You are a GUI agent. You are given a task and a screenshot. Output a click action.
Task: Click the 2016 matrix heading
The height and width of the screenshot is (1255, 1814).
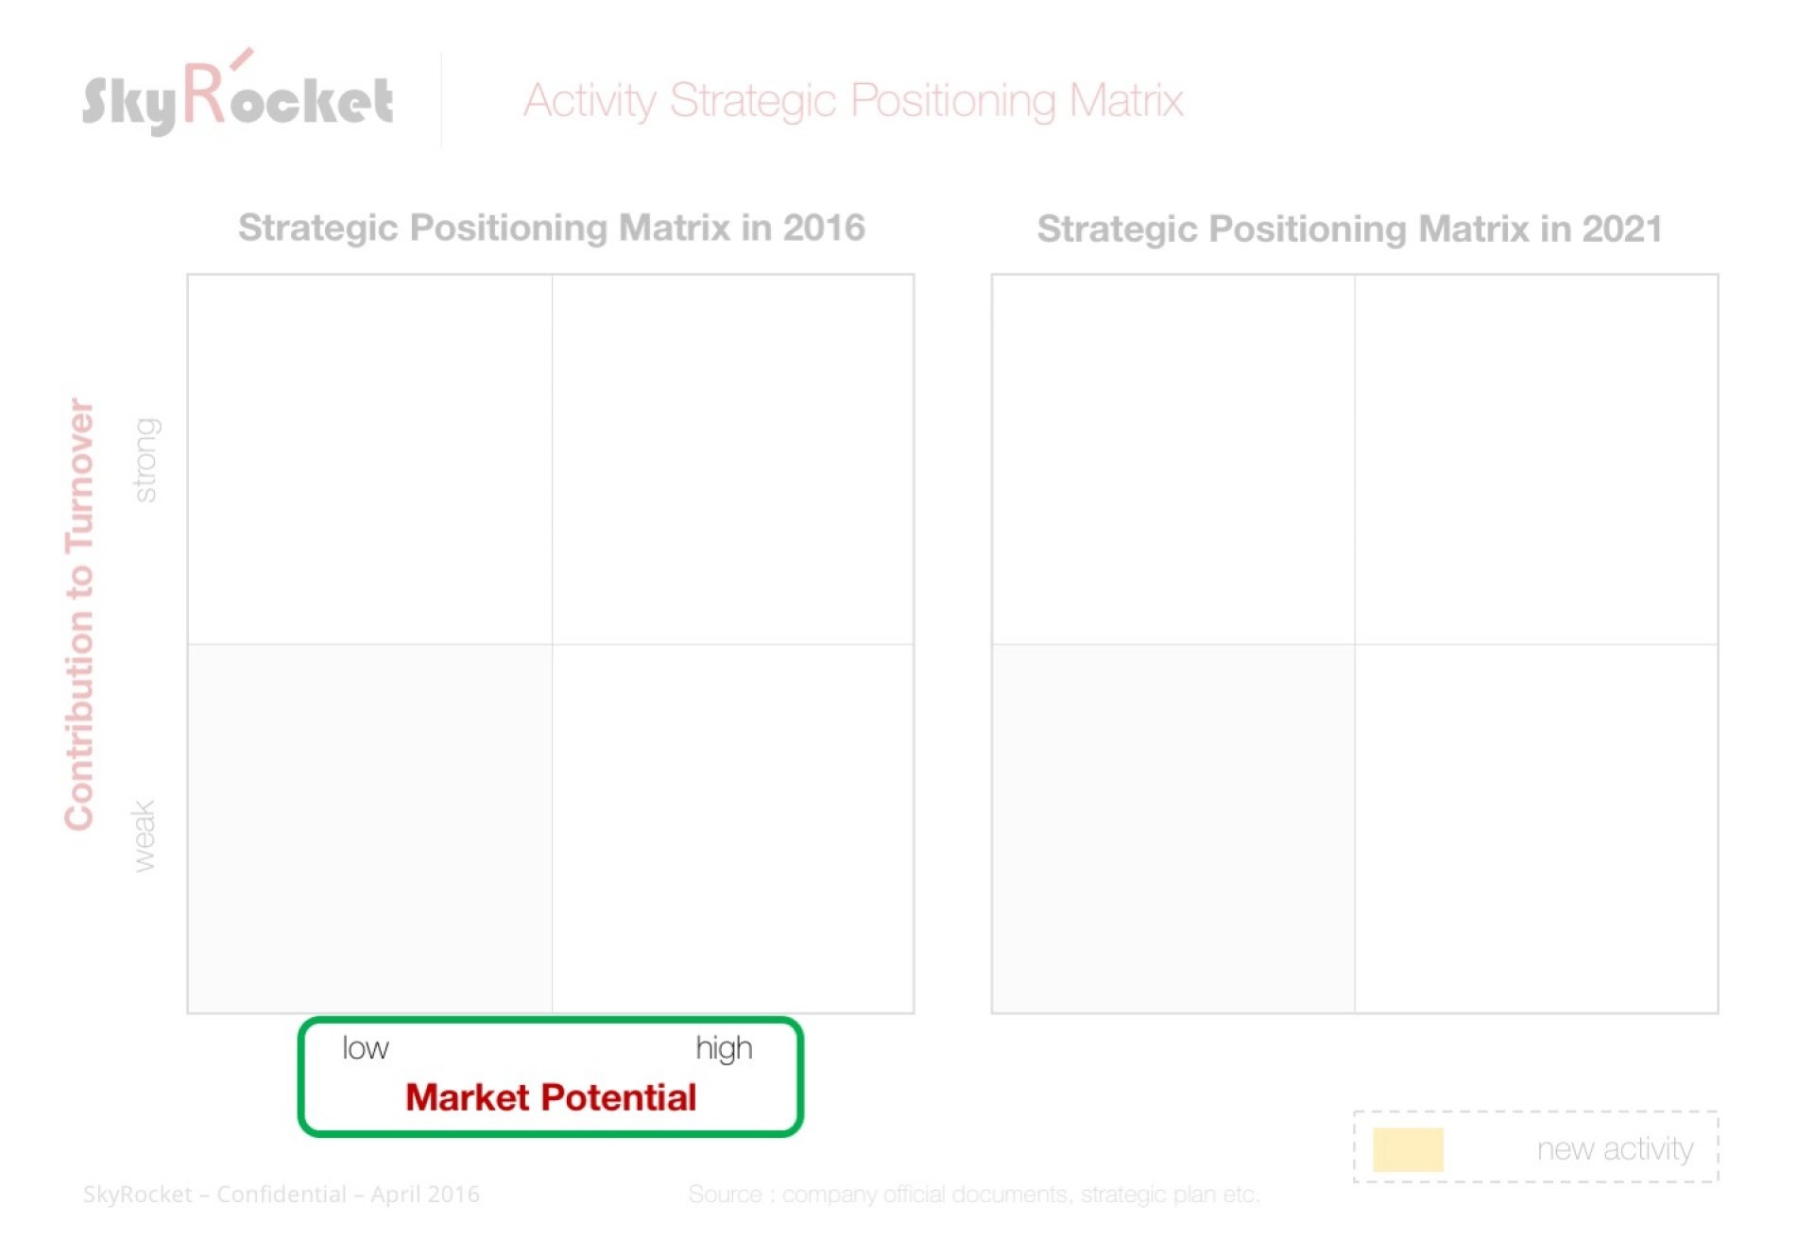click(552, 228)
